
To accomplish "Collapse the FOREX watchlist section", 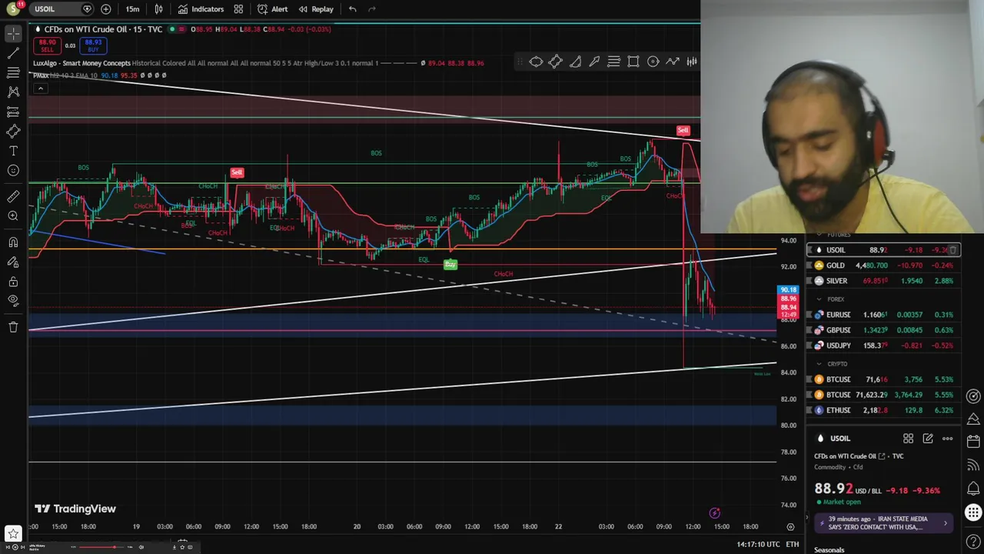I will (819, 299).
